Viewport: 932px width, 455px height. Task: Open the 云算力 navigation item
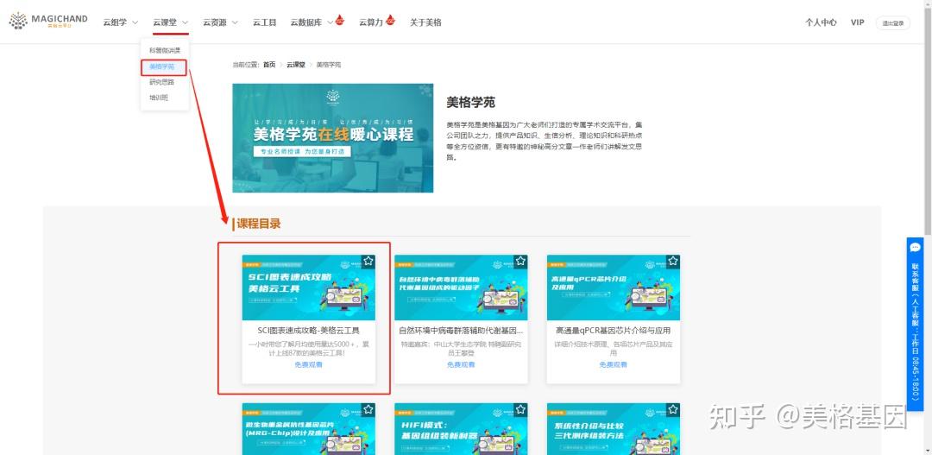[371, 22]
